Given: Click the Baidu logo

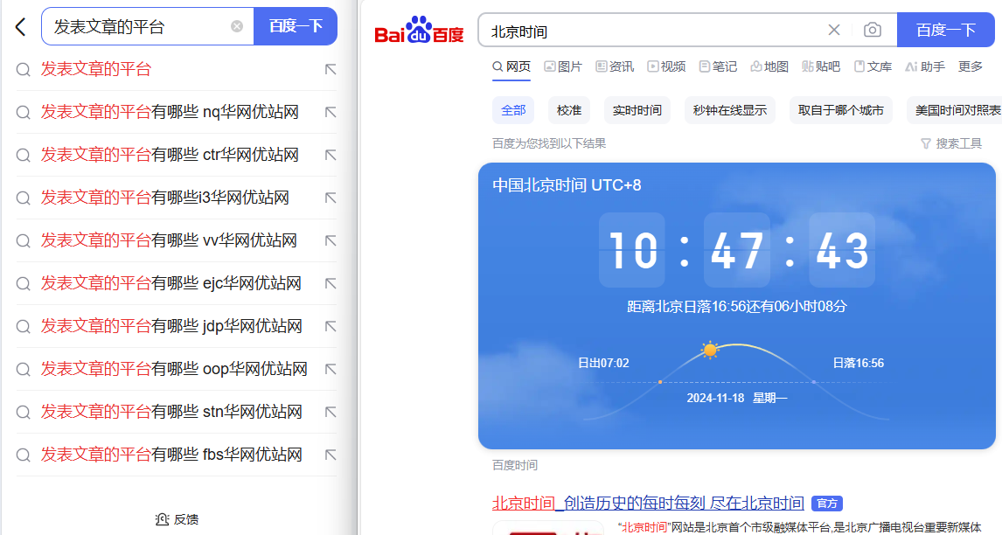Looking at the screenshot, I should click(x=419, y=30).
